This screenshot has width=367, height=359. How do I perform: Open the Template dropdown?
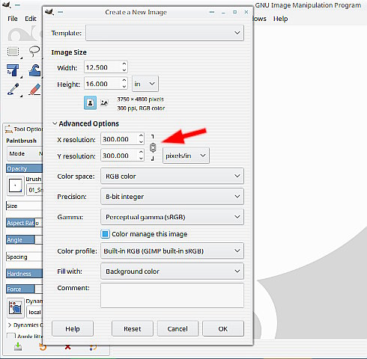165,33
